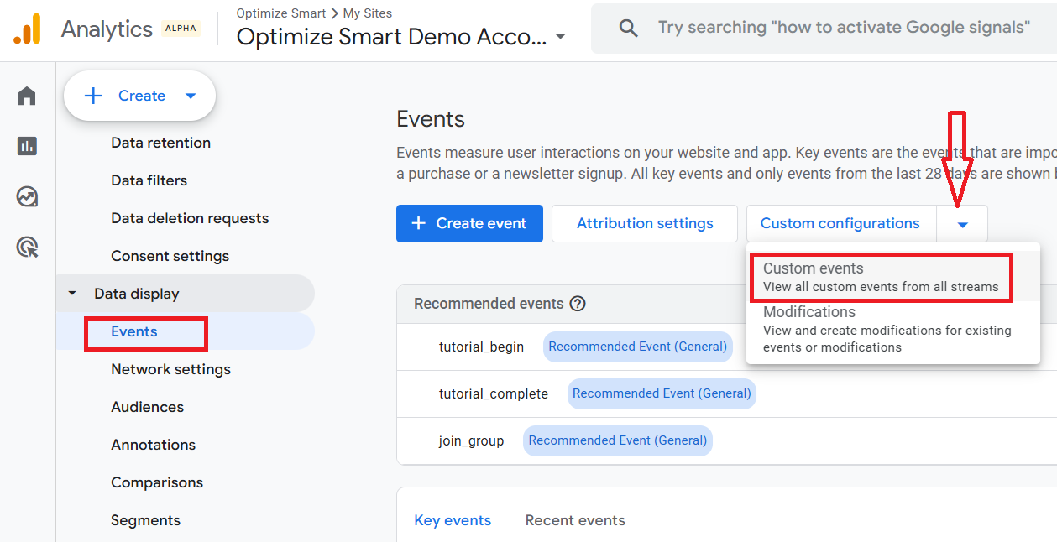Open the Advertising cursor-target icon

point(27,247)
